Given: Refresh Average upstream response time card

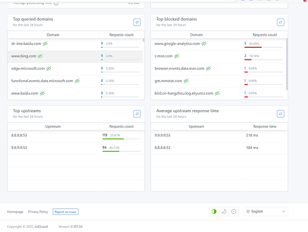Looking at the screenshot, I should click(x=280, y=114).
